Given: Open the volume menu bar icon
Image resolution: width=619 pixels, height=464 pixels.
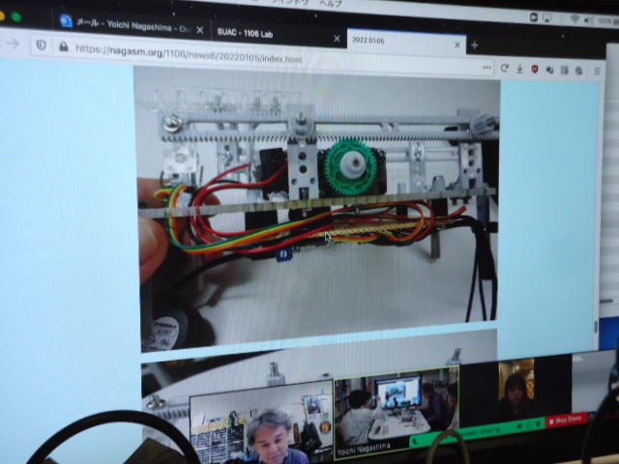Looking at the screenshot, I should pos(588,19).
